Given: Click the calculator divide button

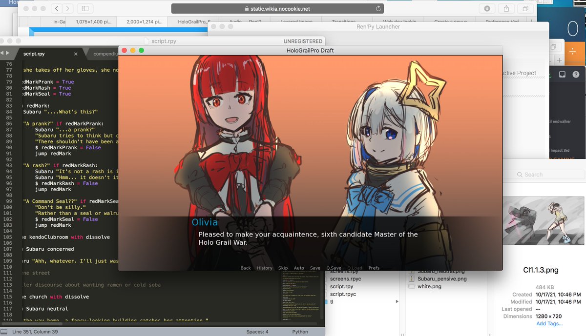Looking at the screenshot, I should 573,51.
